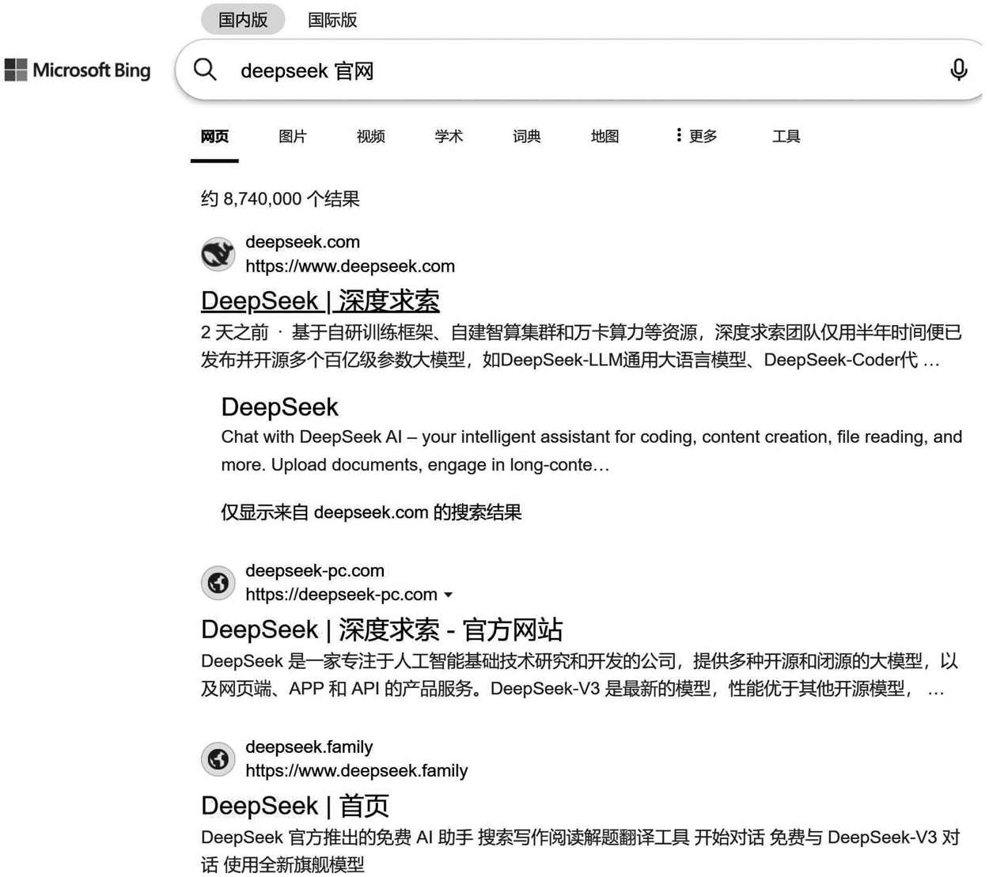Select the 网页 search tab

214,136
